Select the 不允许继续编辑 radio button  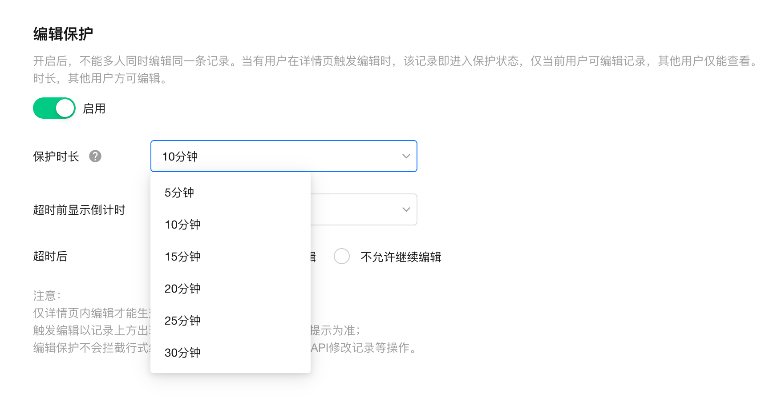coord(341,256)
